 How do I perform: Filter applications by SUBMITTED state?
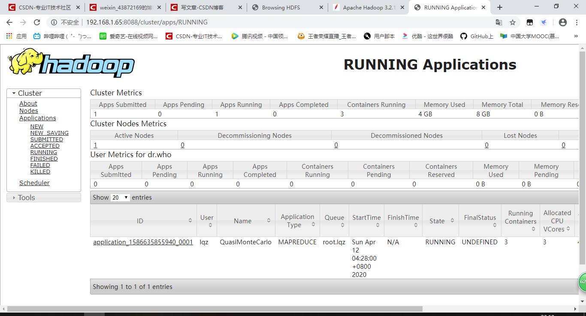coord(47,140)
